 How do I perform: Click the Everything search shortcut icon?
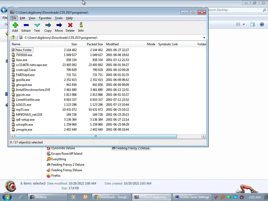coord(48,159)
